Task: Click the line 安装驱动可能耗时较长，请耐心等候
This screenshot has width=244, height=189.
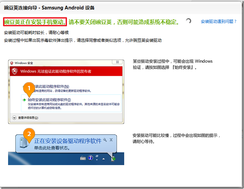Action: tap(36, 33)
